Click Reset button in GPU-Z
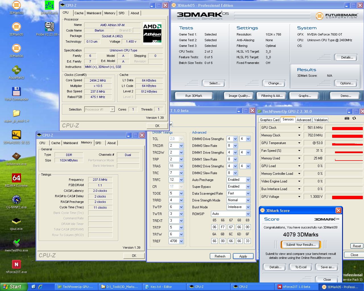The height and width of the screenshot is (291, 364). [357, 246]
